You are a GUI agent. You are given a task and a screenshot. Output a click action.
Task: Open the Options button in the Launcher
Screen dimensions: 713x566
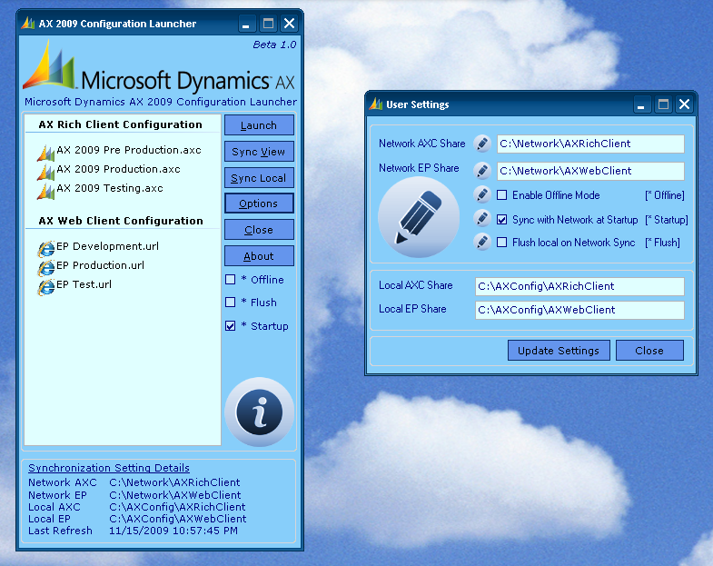click(x=259, y=204)
